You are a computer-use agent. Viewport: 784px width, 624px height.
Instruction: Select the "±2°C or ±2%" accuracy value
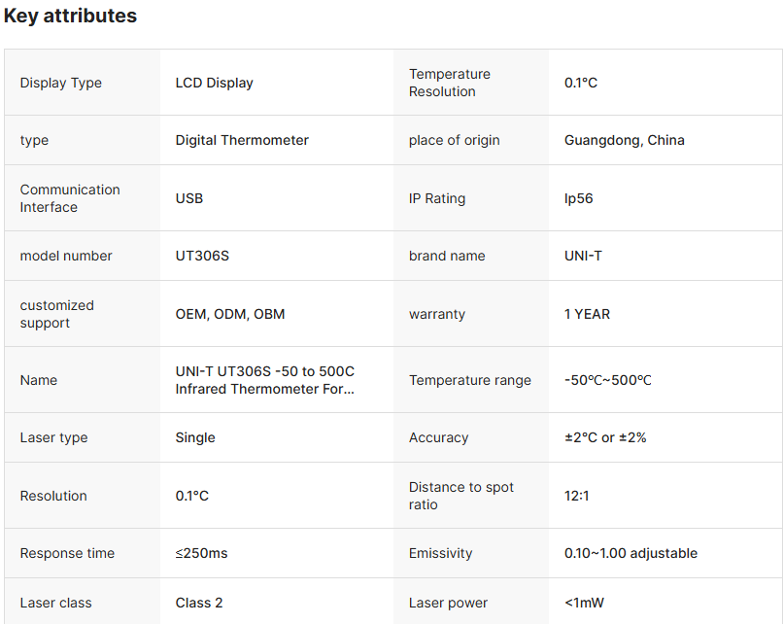coord(605,437)
